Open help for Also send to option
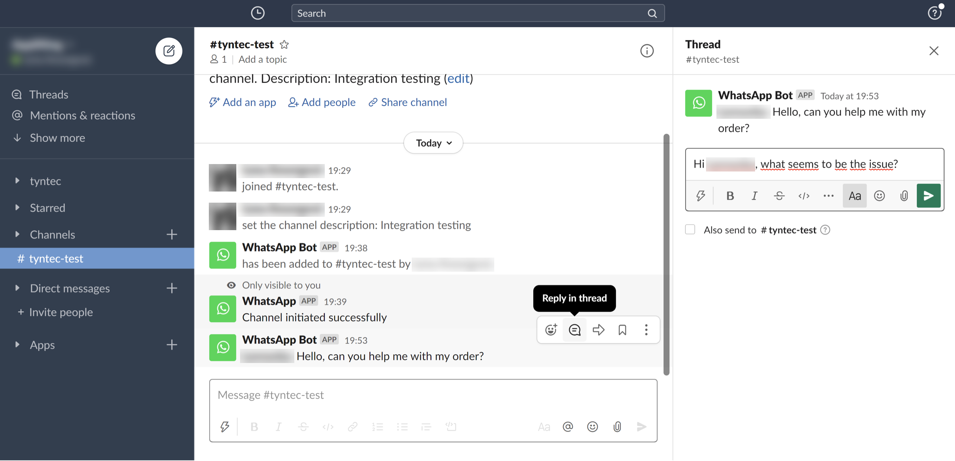The width and height of the screenshot is (955, 461). click(825, 230)
